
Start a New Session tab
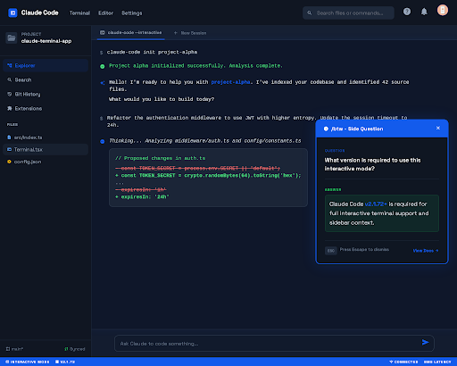click(190, 33)
